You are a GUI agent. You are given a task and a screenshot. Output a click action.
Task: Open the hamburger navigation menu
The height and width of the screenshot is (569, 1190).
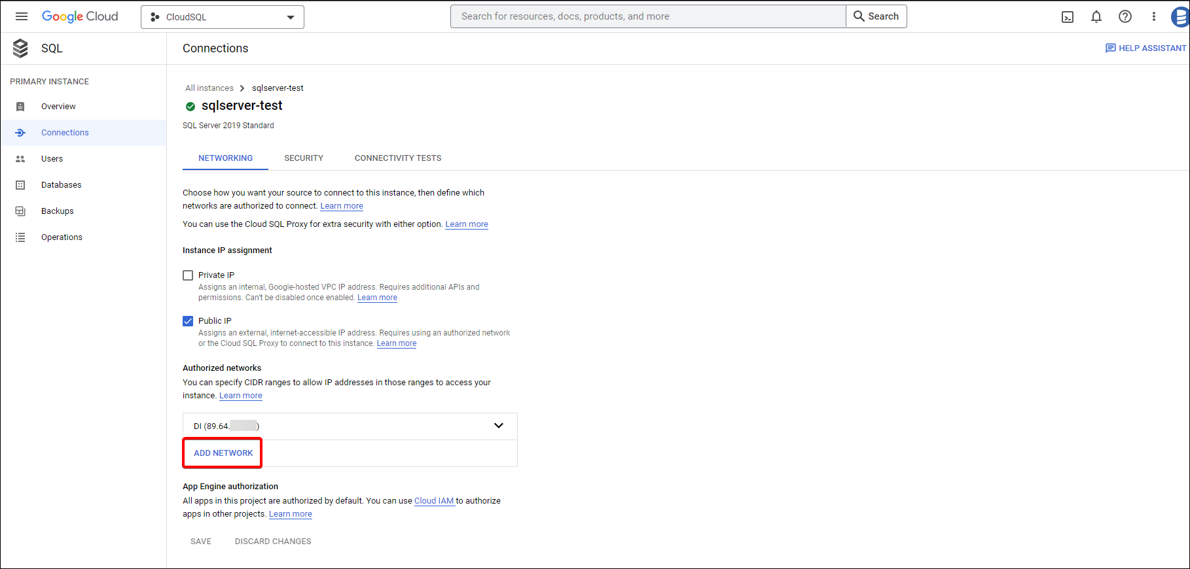coord(22,16)
